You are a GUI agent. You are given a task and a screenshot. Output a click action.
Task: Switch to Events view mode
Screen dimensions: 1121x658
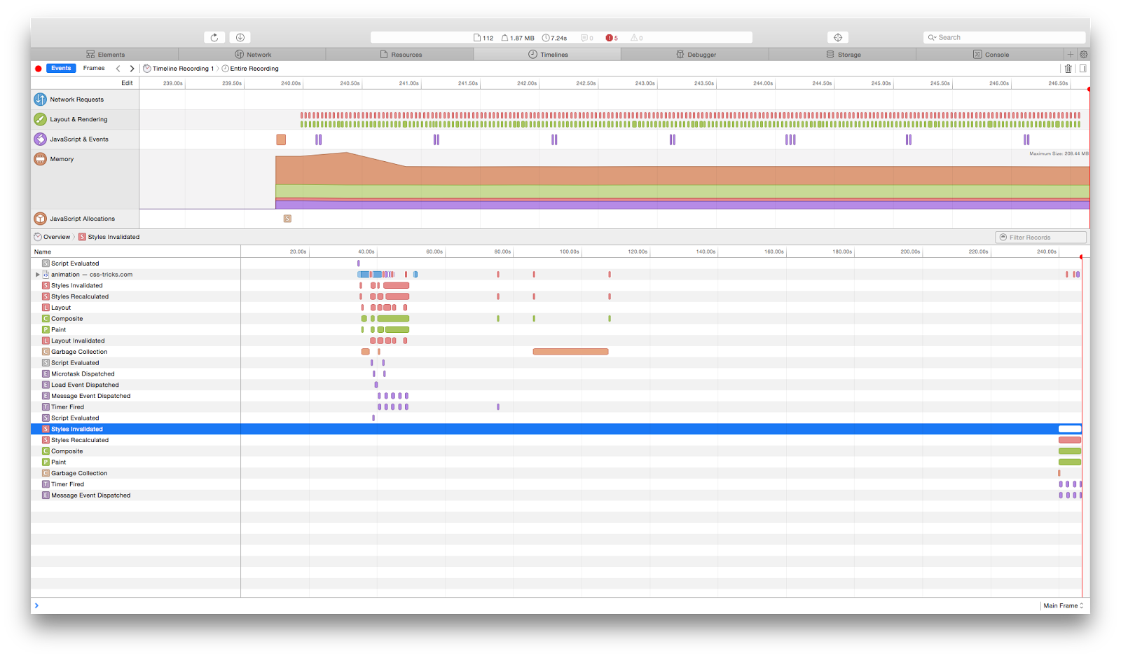tap(61, 69)
